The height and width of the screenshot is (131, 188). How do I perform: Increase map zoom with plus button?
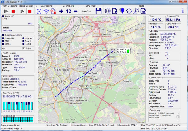coord(61,11)
